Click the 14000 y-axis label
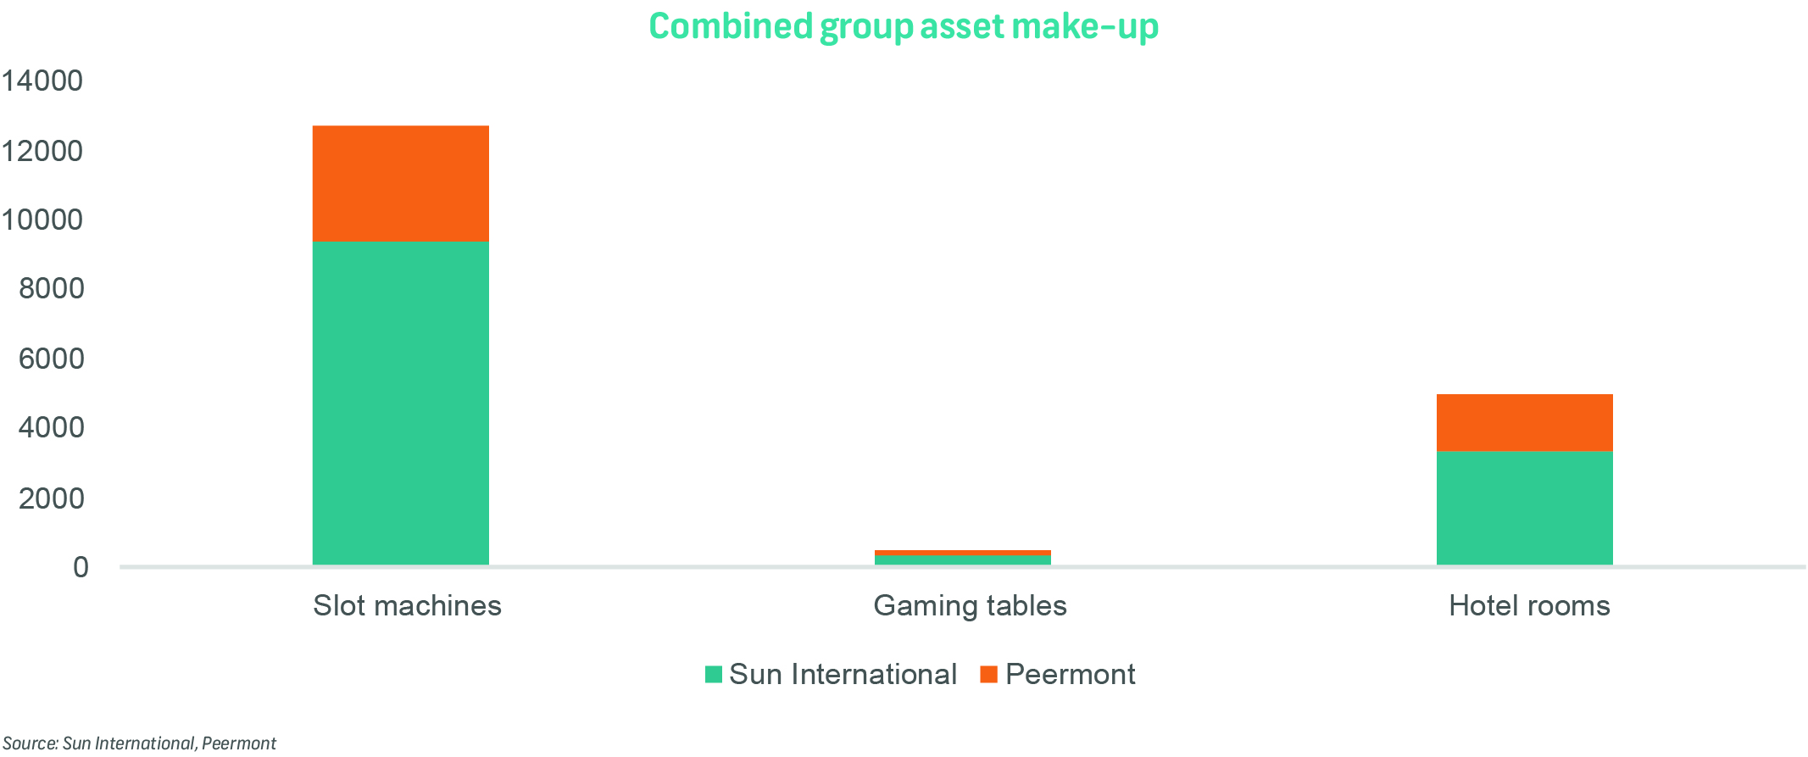This screenshot has width=1808, height=757. pyautogui.click(x=42, y=81)
